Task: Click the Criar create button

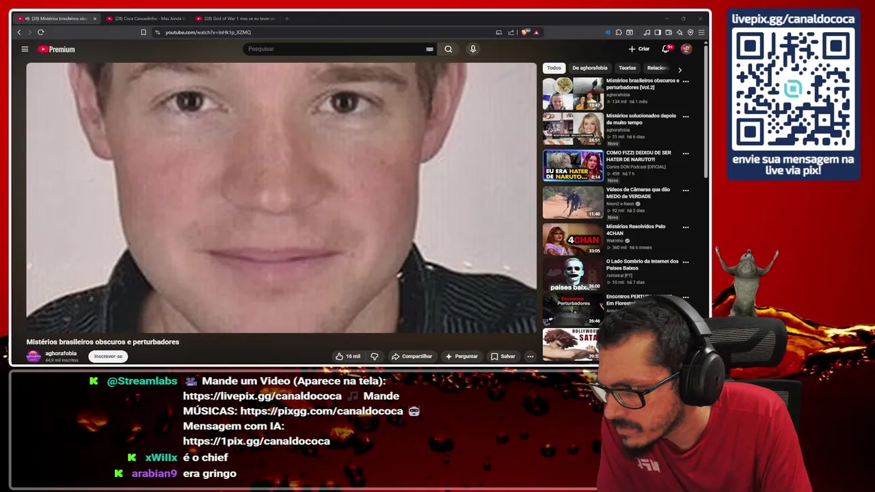Action: click(639, 49)
